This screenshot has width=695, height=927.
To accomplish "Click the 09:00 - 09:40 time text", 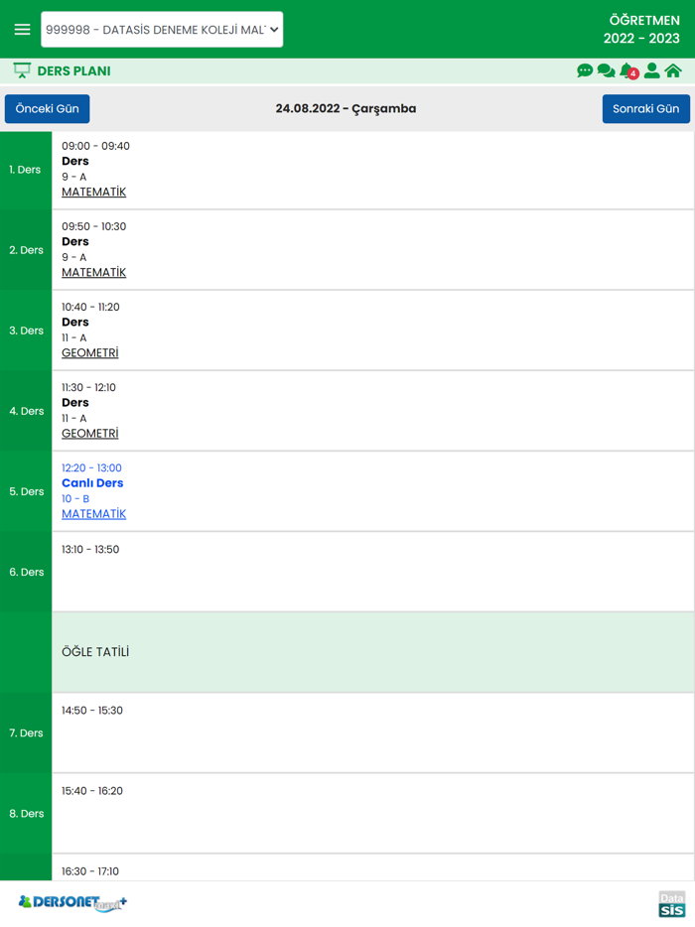I will tap(96, 146).
